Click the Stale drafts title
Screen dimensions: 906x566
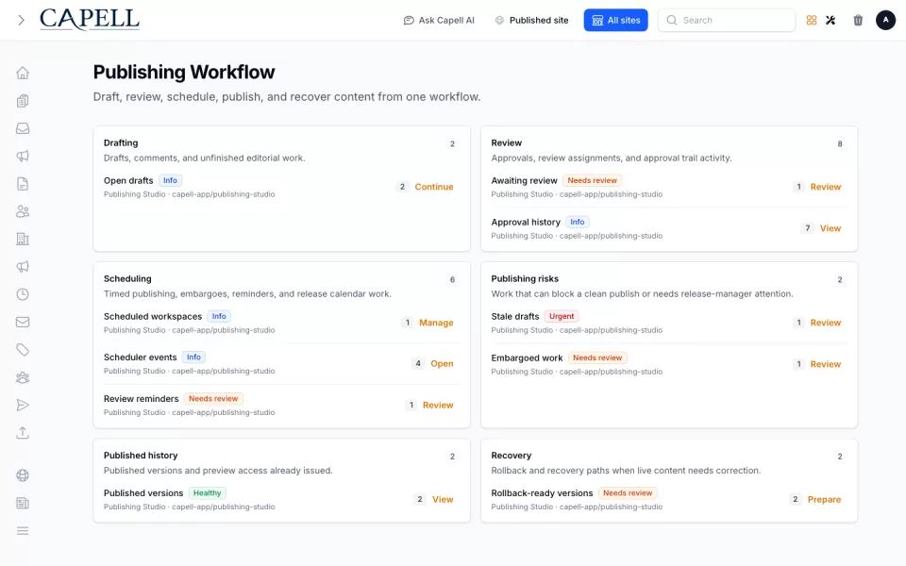[x=515, y=317]
